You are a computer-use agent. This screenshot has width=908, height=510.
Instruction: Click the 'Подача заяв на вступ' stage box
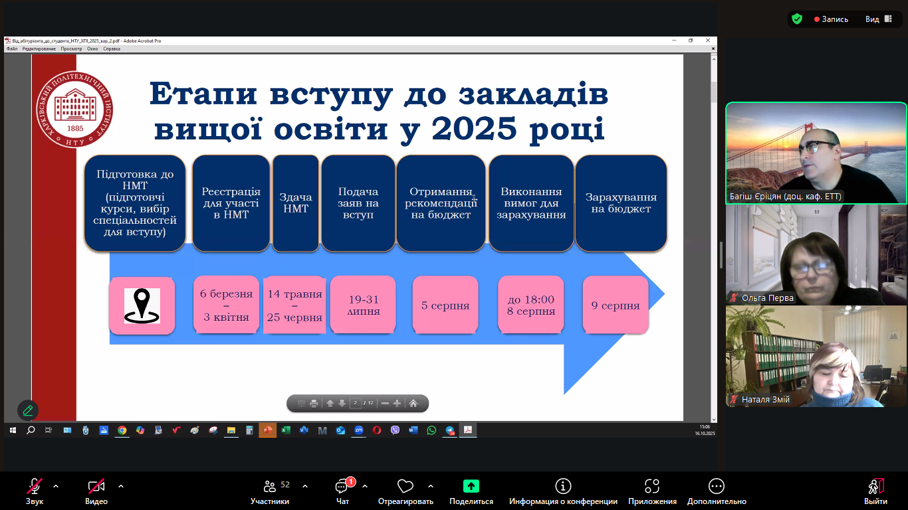tap(358, 203)
